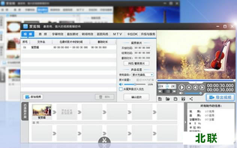This screenshot has width=237, height=148.
Task: Click the 添加视频 button
Action: [33, 97]
